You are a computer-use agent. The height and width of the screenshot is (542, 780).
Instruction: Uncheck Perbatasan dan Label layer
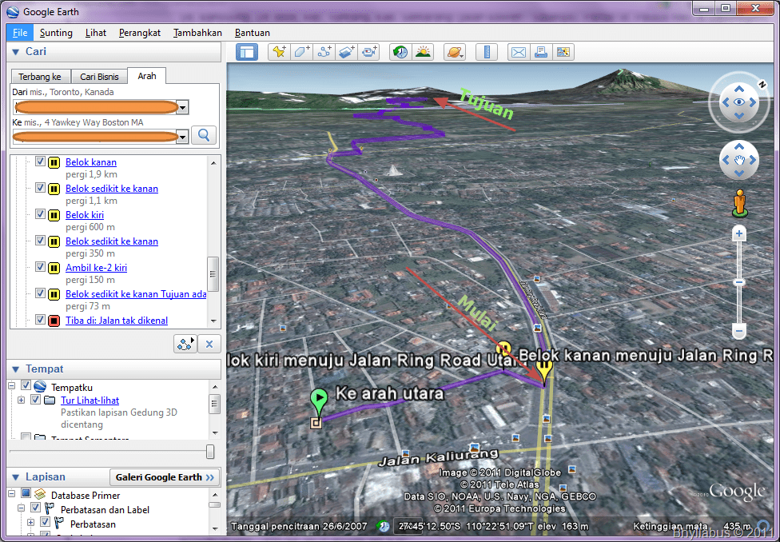pos(35,508)
